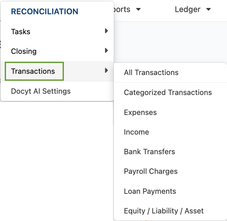Select Closing in the Reconciliation menu
The height and width of the screenshot is (221, 227).
tap(24, 51)
